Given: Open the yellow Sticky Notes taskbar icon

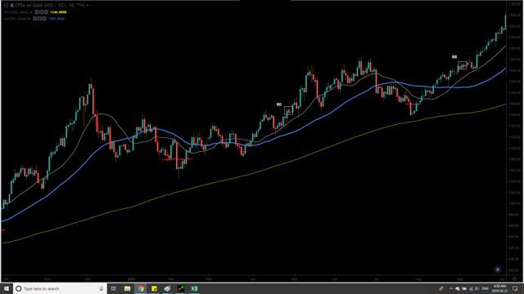Looking at the screenshot, I should pyautogui.click(x=154, y=288).
